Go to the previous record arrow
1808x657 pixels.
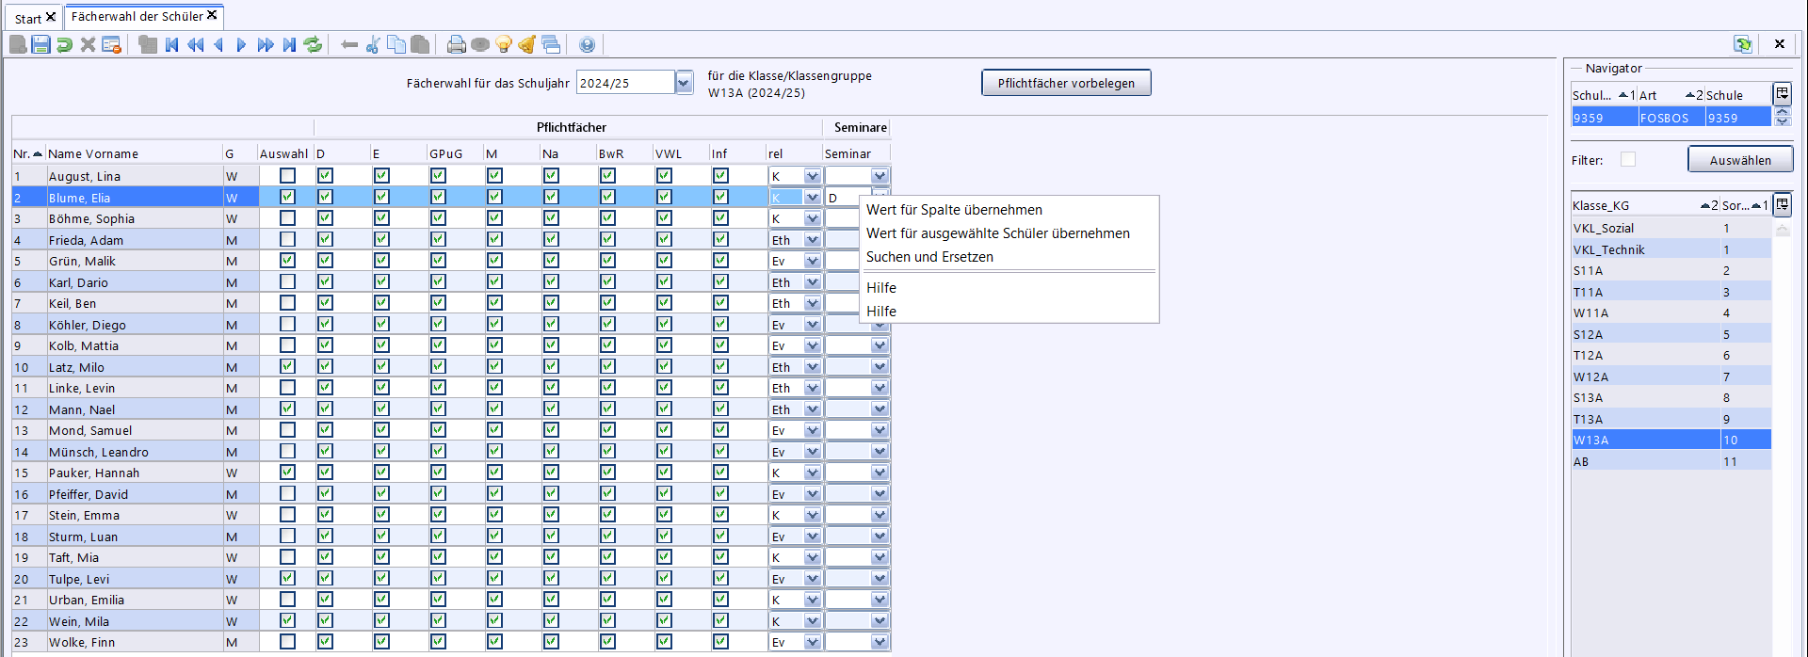[x=218, y=44]
